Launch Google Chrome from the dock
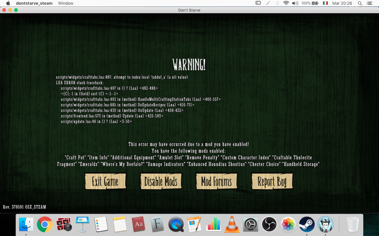Screen dimensions: 379x236 [45, 224]
